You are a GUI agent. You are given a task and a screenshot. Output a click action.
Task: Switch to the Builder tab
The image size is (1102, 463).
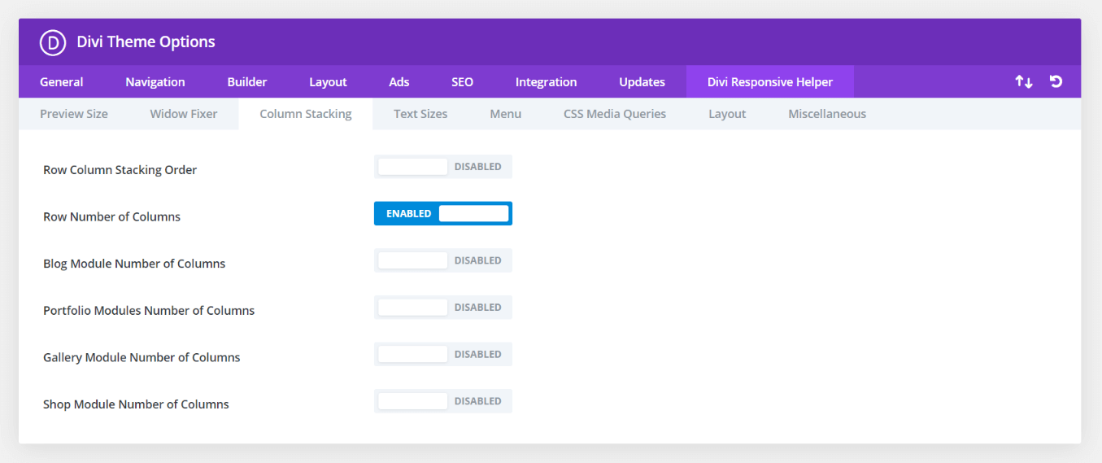click(247, 81)
